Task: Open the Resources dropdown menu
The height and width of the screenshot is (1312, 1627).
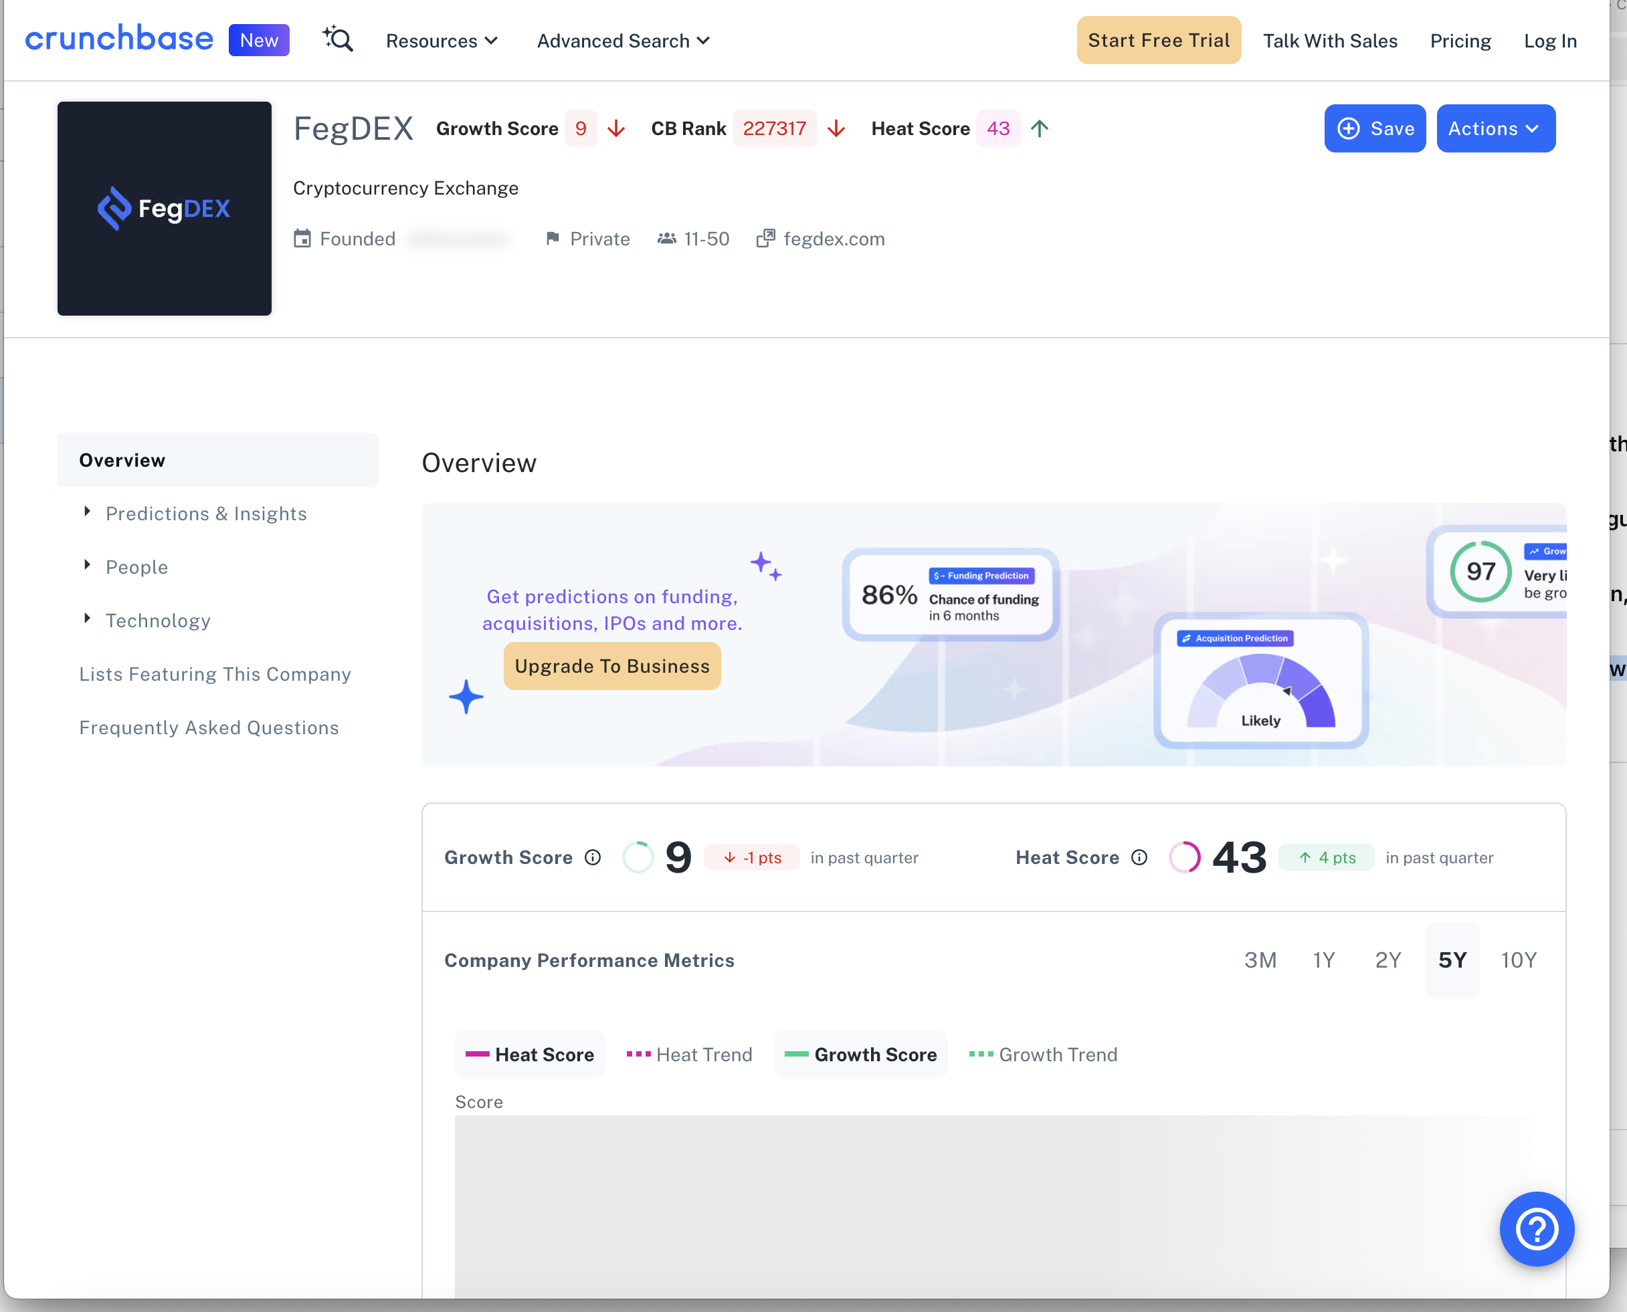Action: point(442,41)
